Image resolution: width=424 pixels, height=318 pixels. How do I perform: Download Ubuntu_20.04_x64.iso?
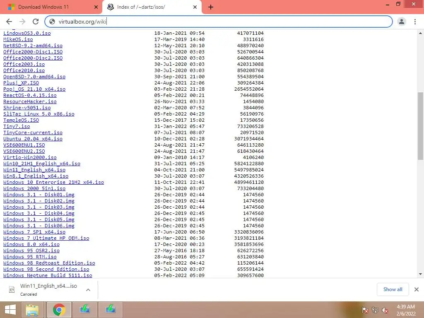(33, 139)
